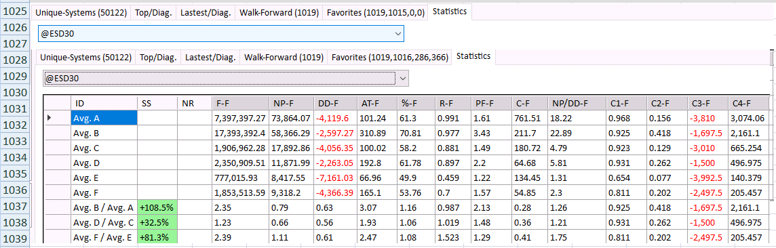
Task: Select the Avg. F / Avg. E row cell
Action: tap(104, 237)
